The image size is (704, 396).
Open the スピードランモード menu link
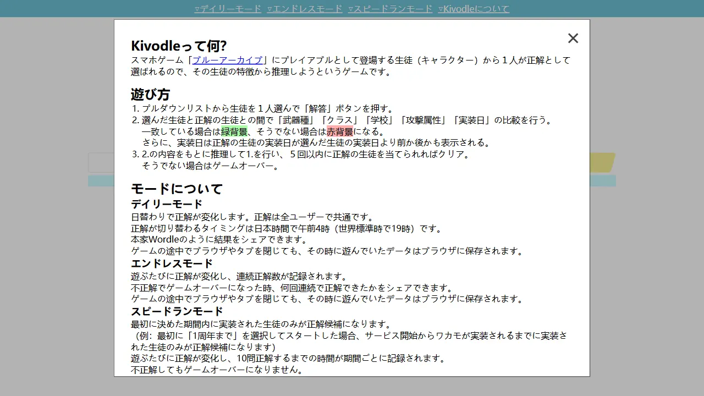tap(390, 9)
